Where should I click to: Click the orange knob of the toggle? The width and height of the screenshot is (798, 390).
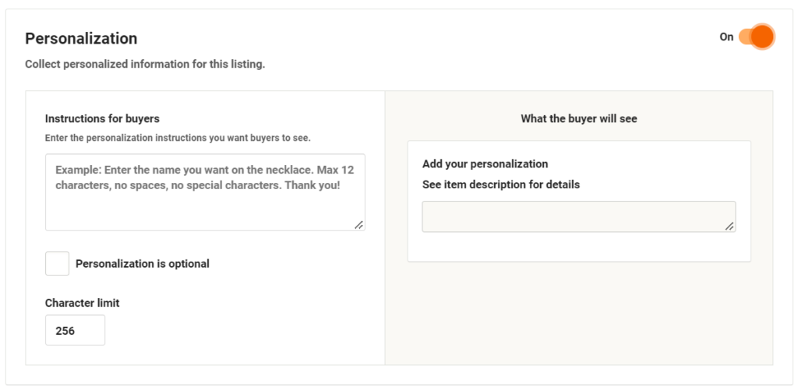point(762,37)
